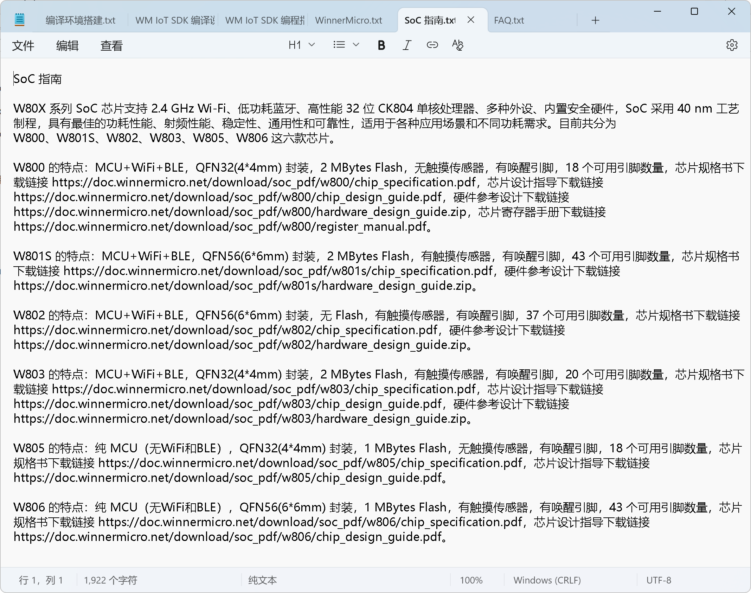Switch to FAQ.txt tab
Viewport: 751px width, 593px height.
pos(509,20)
